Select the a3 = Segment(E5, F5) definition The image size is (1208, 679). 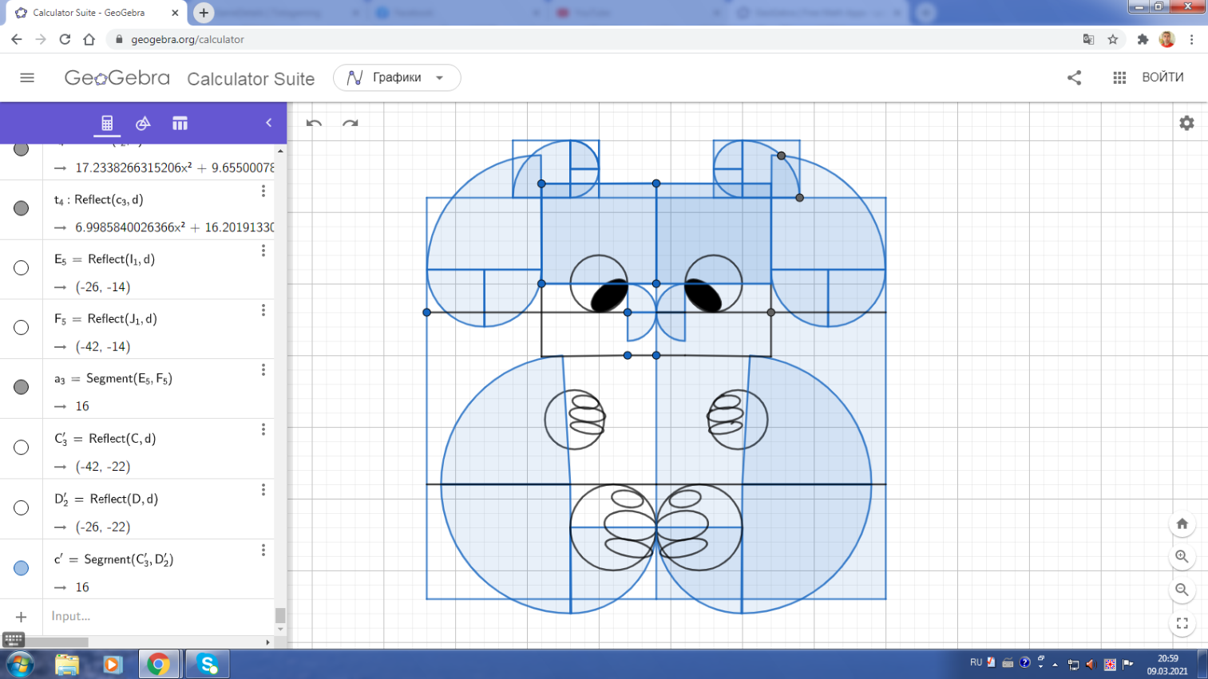[x=113, y=379]
